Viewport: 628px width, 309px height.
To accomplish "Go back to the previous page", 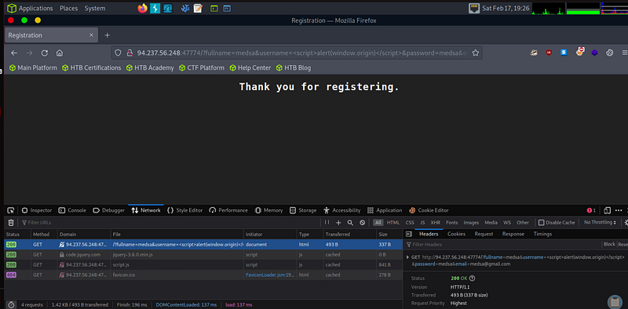I will 14,53.
